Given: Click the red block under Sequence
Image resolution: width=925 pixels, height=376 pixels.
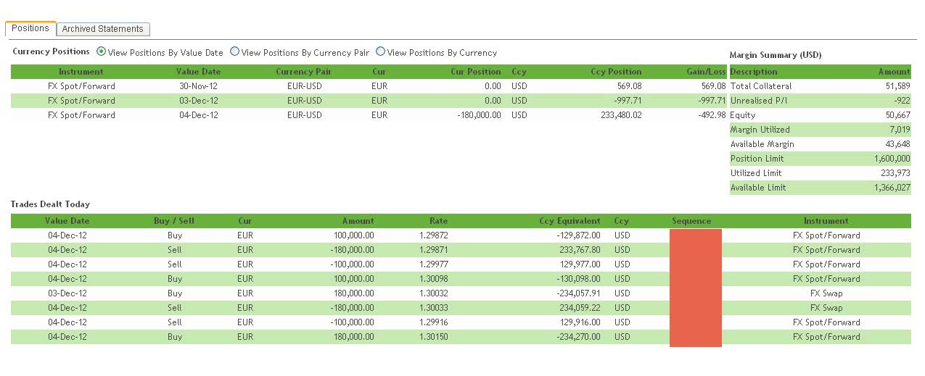Looking at the screenshot, I should point(695,287).
